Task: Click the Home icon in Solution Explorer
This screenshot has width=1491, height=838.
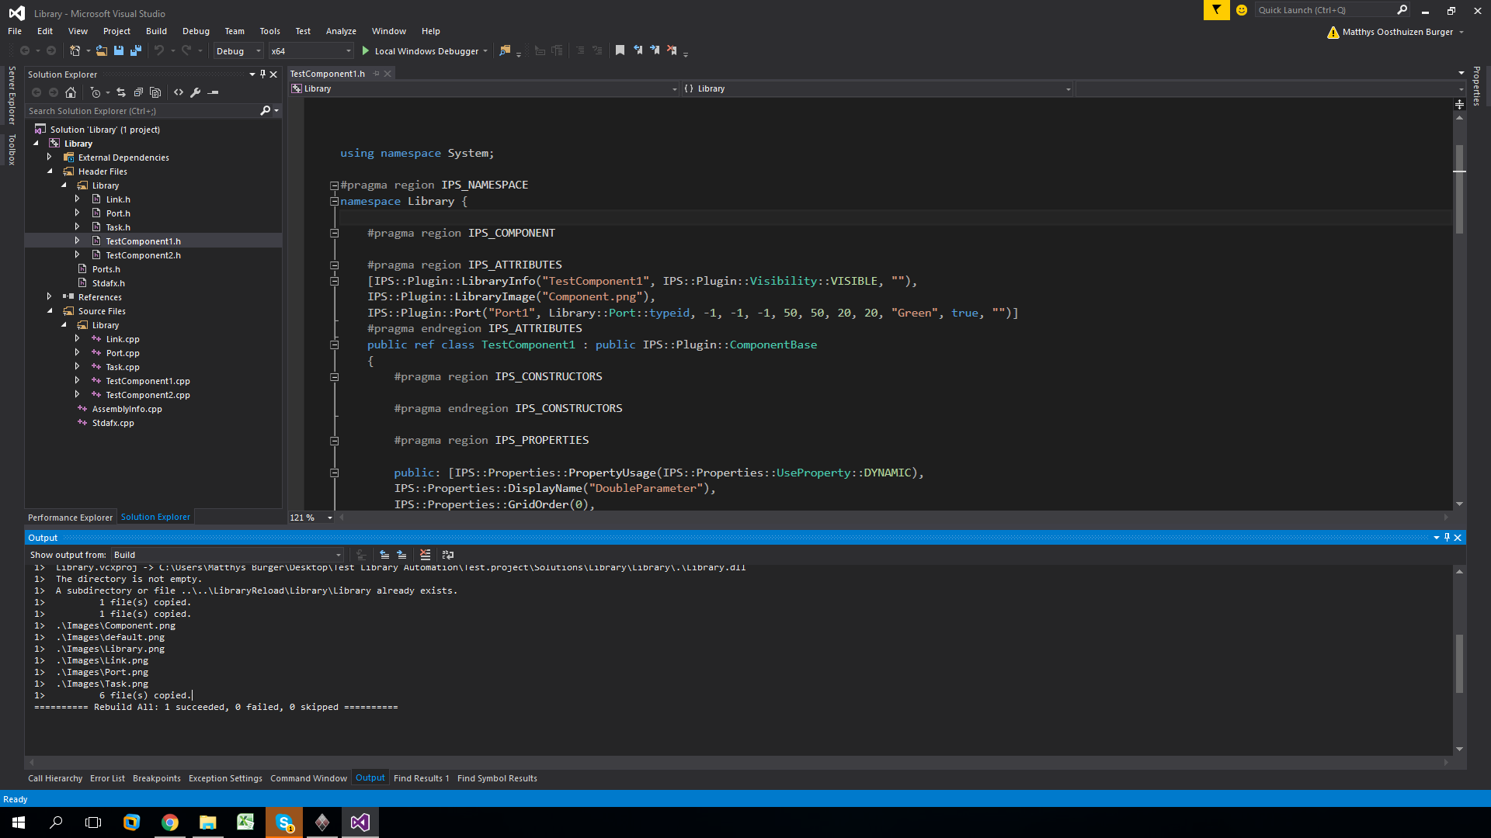Action: pos(71,92)
